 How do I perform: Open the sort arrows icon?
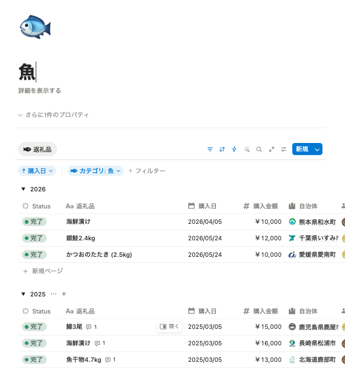[x=222, y=149]
